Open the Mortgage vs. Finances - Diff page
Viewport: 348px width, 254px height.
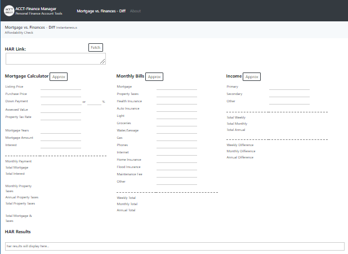pos(101,11)
